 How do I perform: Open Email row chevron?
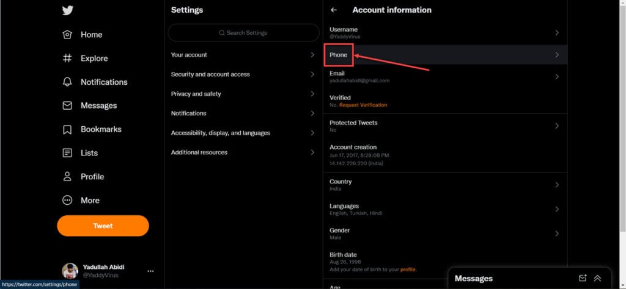(557, 77)
